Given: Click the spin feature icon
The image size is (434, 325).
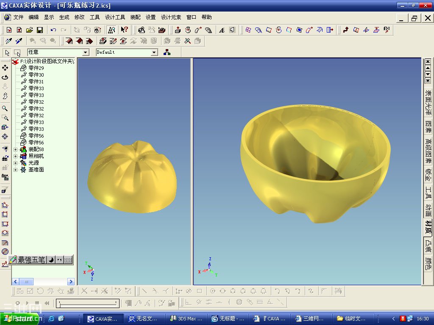Looking at the screenshot, I should coord(188,30).
